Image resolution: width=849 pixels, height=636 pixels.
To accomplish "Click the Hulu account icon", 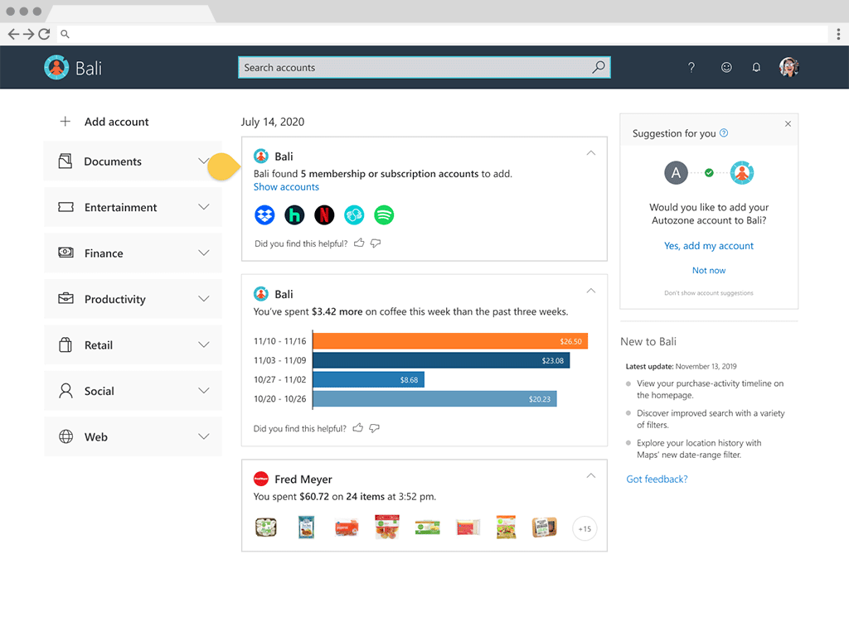I will pyautogui.click(x=294, y=215).
